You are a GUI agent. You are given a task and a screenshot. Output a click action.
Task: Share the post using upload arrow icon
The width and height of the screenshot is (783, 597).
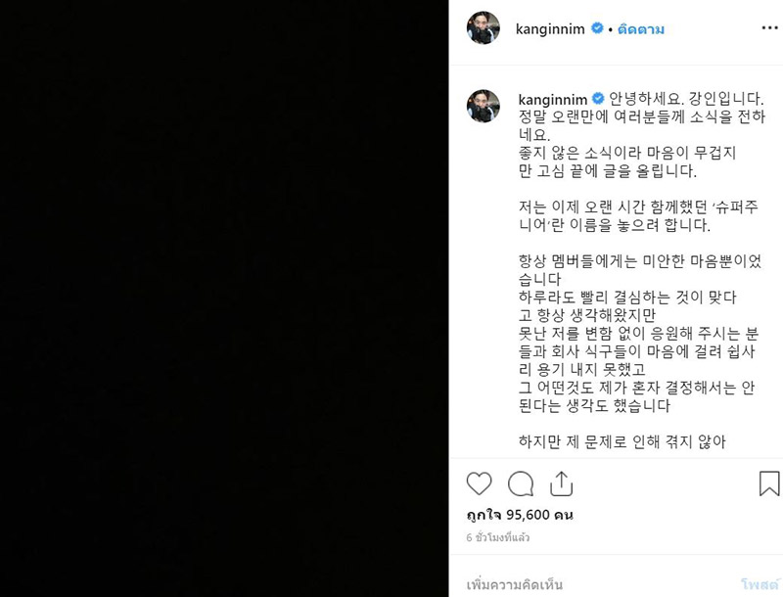coord(561,483)
